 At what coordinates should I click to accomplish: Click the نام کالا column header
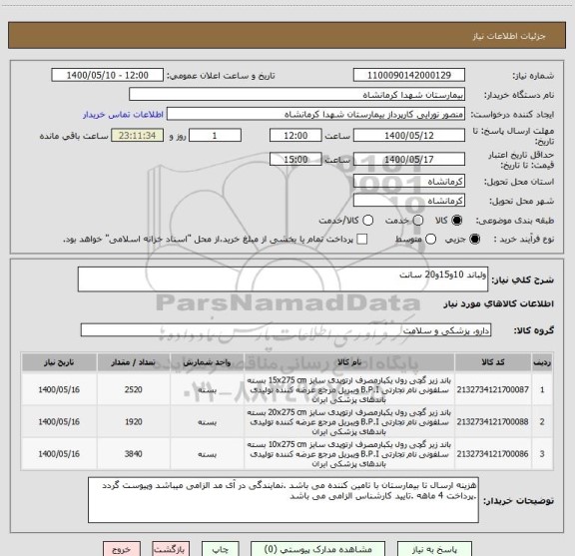coord(349,362)
